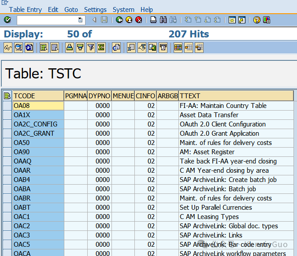Click the select-all icon in table header corner
The width and height of the screenshot is (297, 256).
point(7,96)
